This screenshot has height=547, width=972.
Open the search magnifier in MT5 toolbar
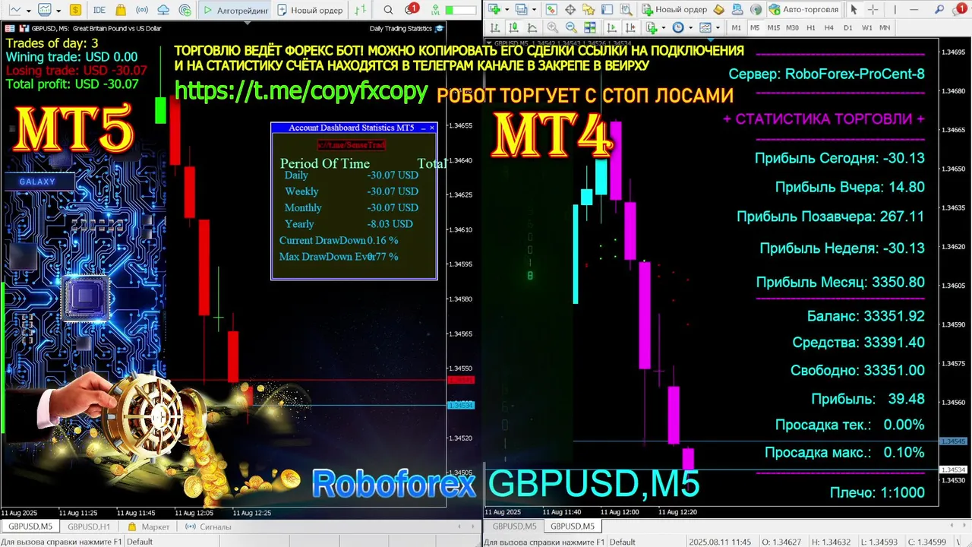(x=388, y=10)
